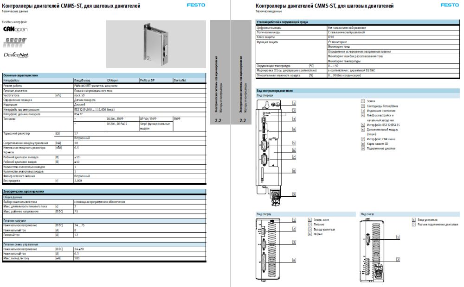Select 'Подача синусоидального тока' value
The width and height of the screenshot is (464, 287).
pyautogui.click(x=93, y=91)
